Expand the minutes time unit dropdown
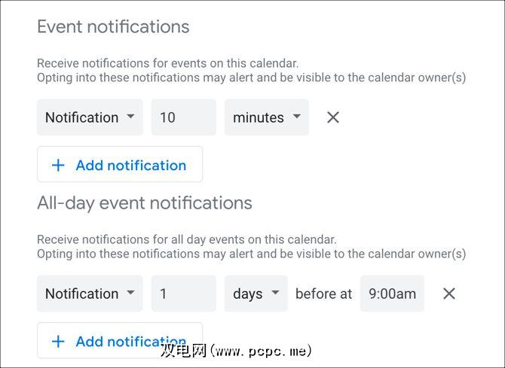This screenshot has height=368, width=505. coord(266,117)
